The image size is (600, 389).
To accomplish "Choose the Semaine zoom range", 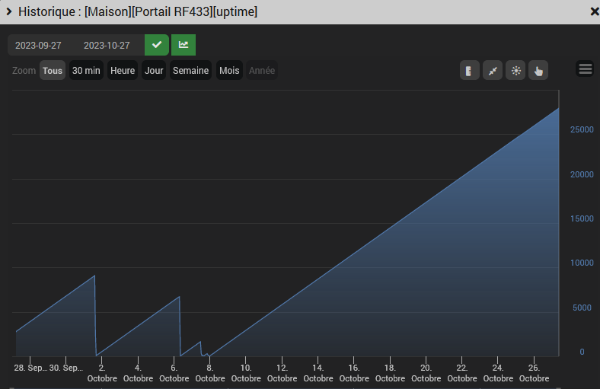I will 190,70.
